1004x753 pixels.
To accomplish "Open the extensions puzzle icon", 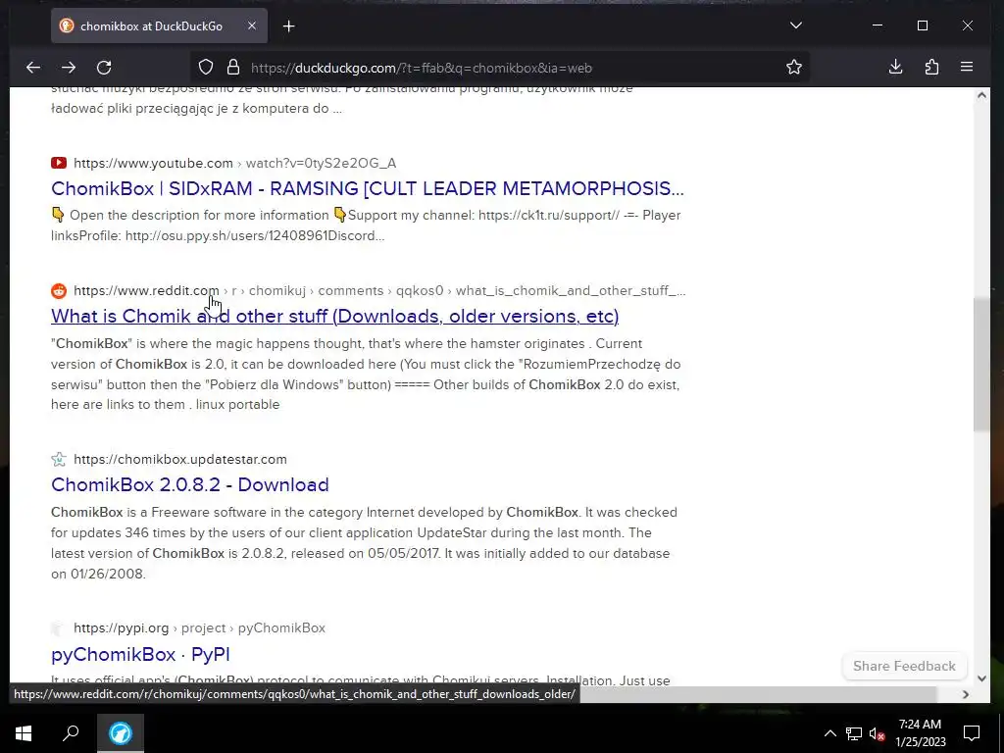I will tap(931, 67).
